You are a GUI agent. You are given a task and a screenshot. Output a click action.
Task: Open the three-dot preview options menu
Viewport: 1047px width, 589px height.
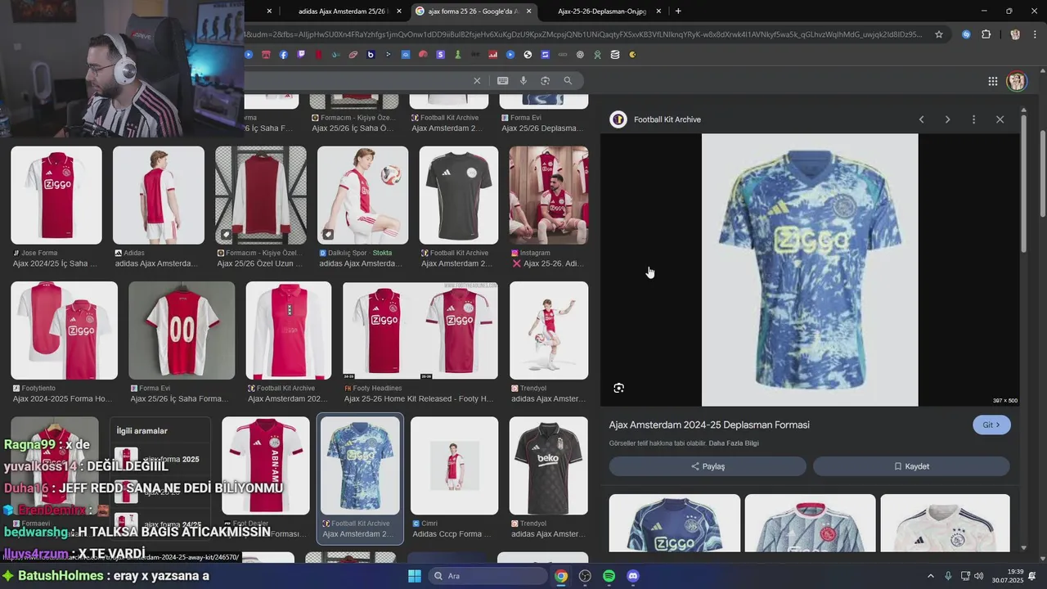click(x=973, y=119)
